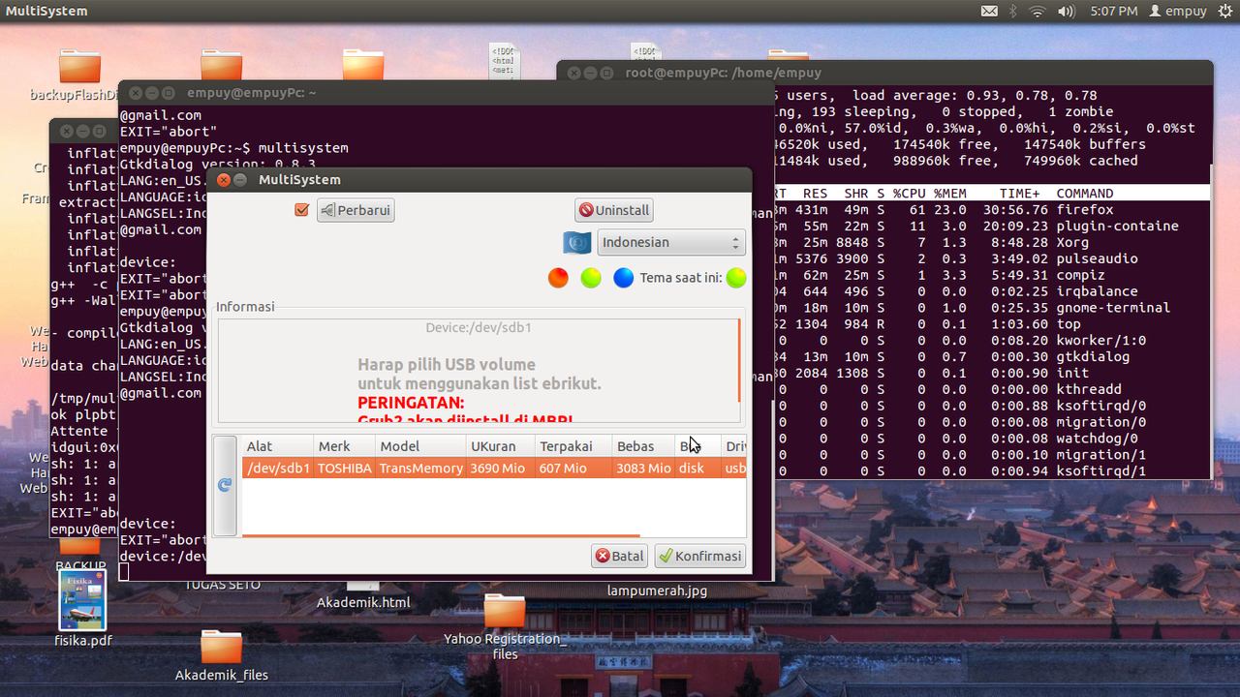This screenshot has width=1240, height=697.
Task: Click the 5:07 PM clock menu
Action: (x=1116, y=11)
